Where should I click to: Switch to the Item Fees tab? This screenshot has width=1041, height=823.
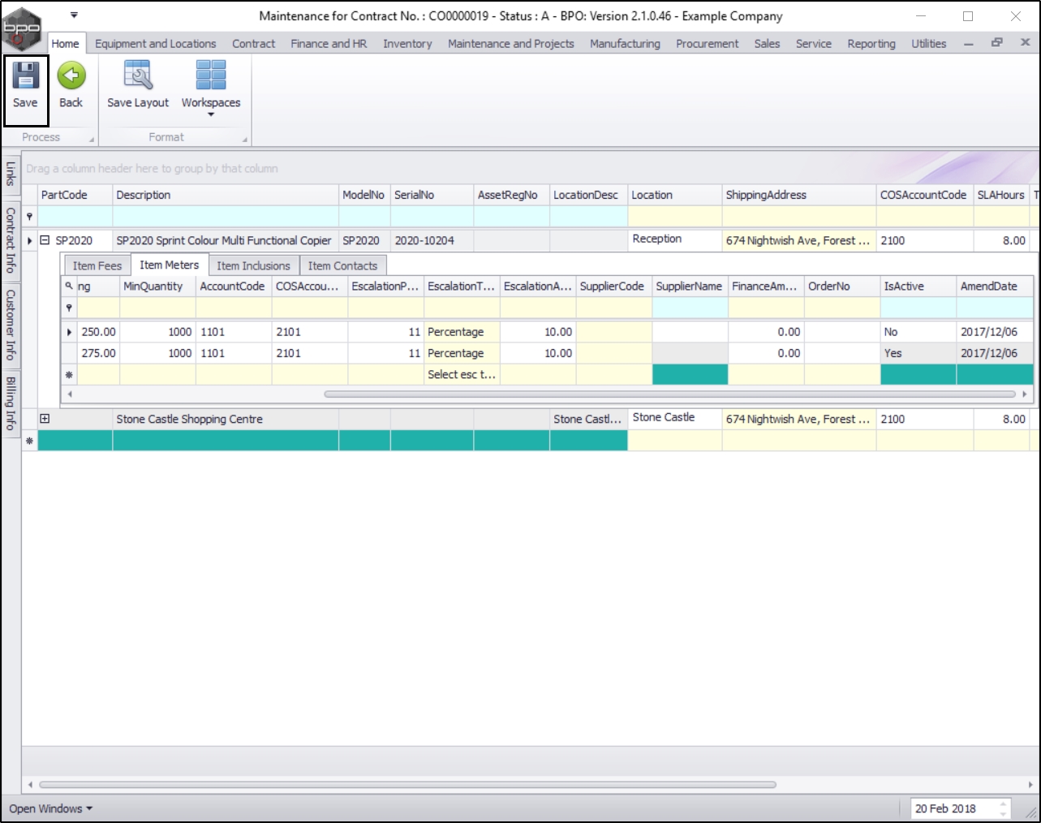coord(97,265)
